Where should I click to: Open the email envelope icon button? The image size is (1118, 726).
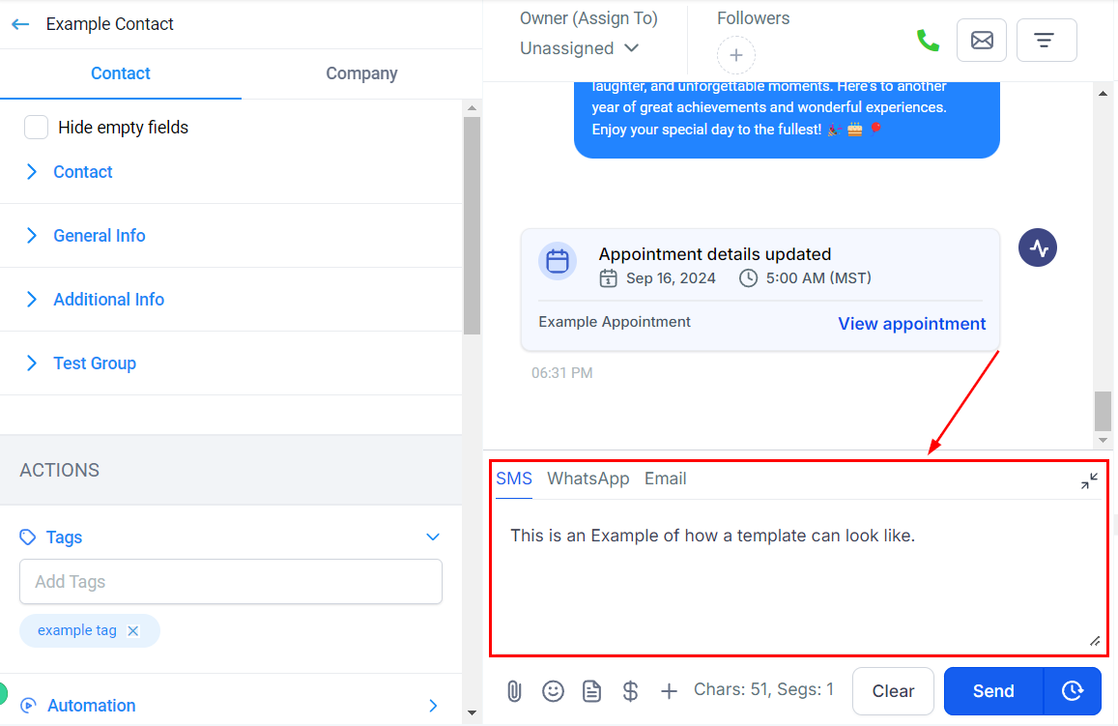981,41
